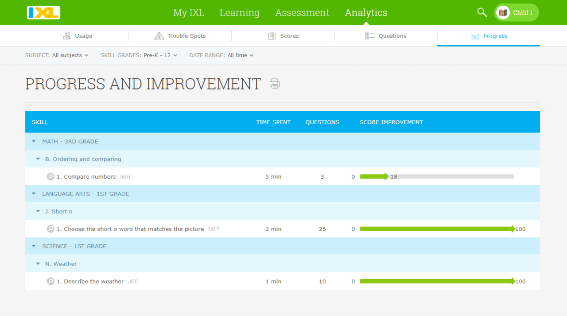567x316 pixels.
Task: Switch to the My IXL menu
Action: (189, 12)
